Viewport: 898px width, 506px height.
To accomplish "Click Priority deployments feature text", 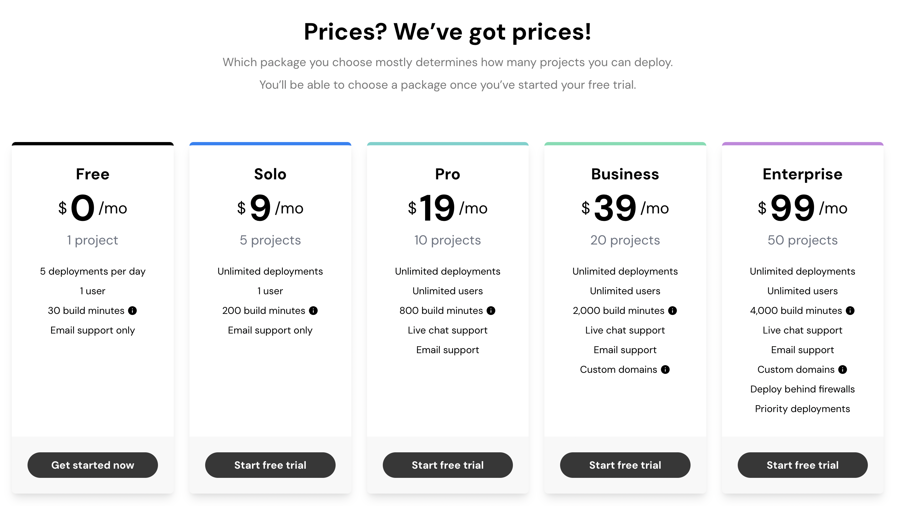I will click(803, 409).
